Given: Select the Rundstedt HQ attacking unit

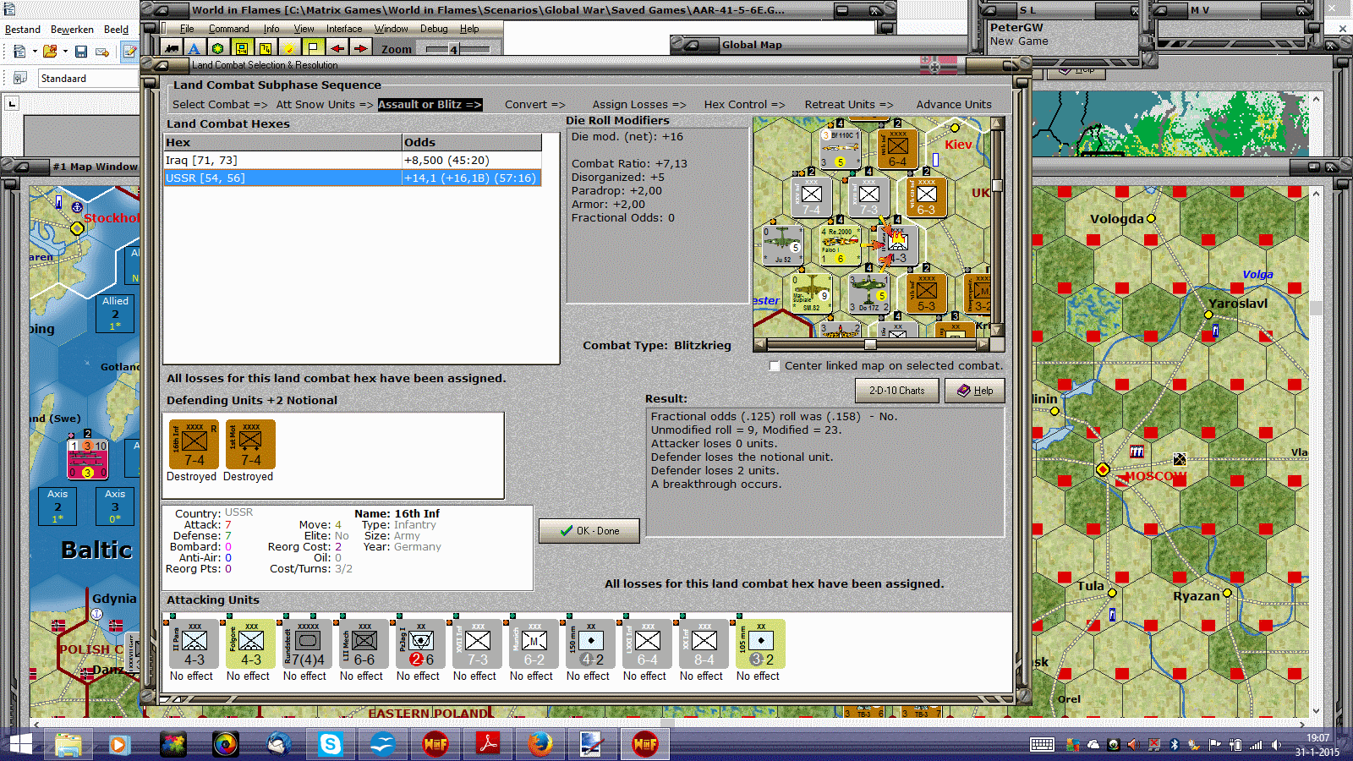Looking at the screenshot, I should coord(306,644).
